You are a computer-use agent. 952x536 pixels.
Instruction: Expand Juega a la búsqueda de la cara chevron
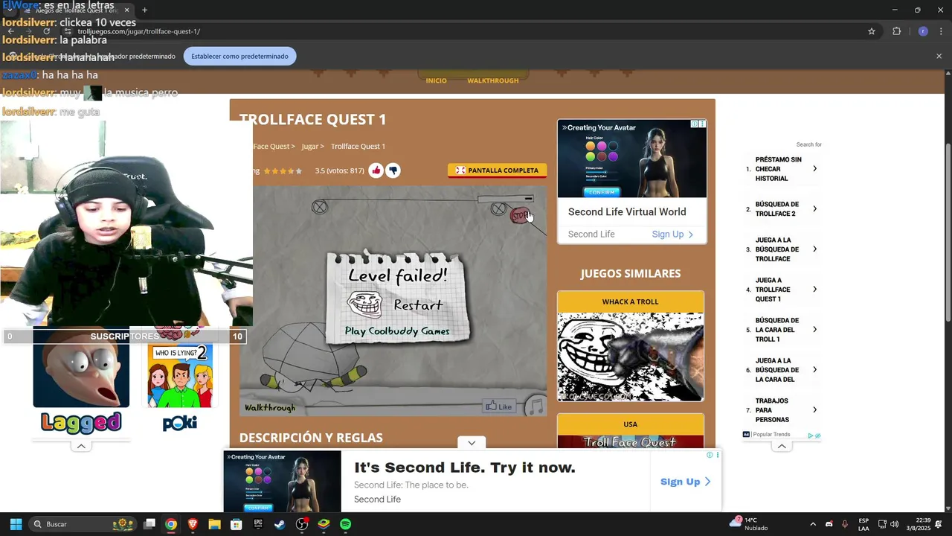(814, 370)
